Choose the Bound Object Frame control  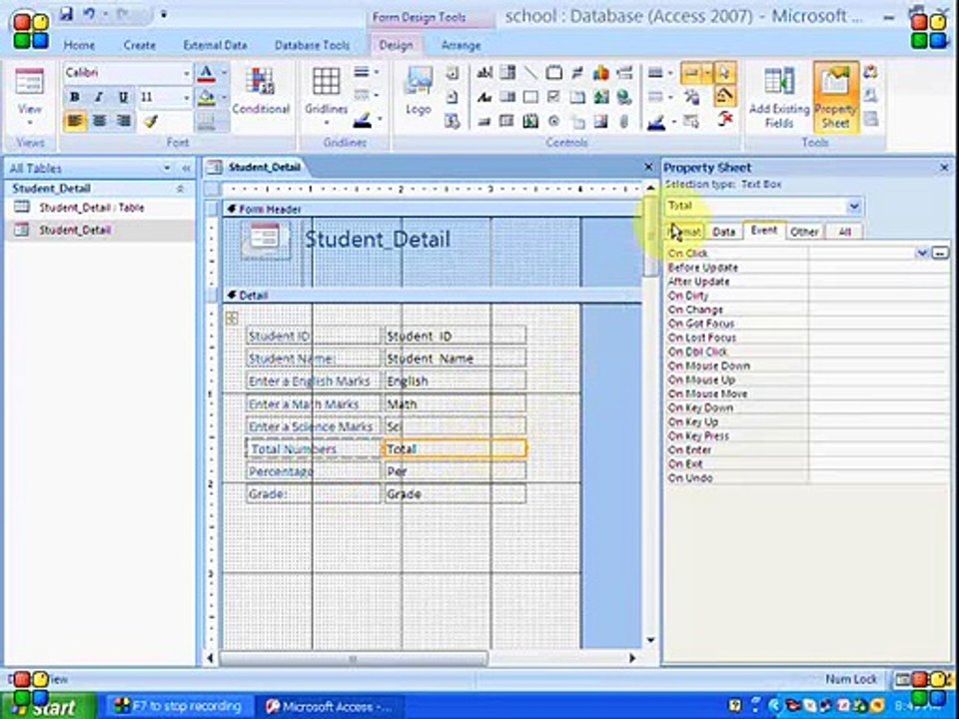530,121
